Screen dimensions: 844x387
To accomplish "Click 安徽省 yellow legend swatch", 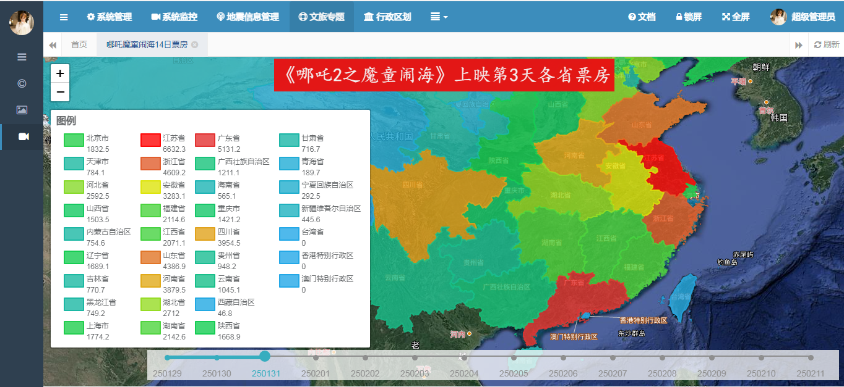I will pyautogui.click(x=150, y=187).
